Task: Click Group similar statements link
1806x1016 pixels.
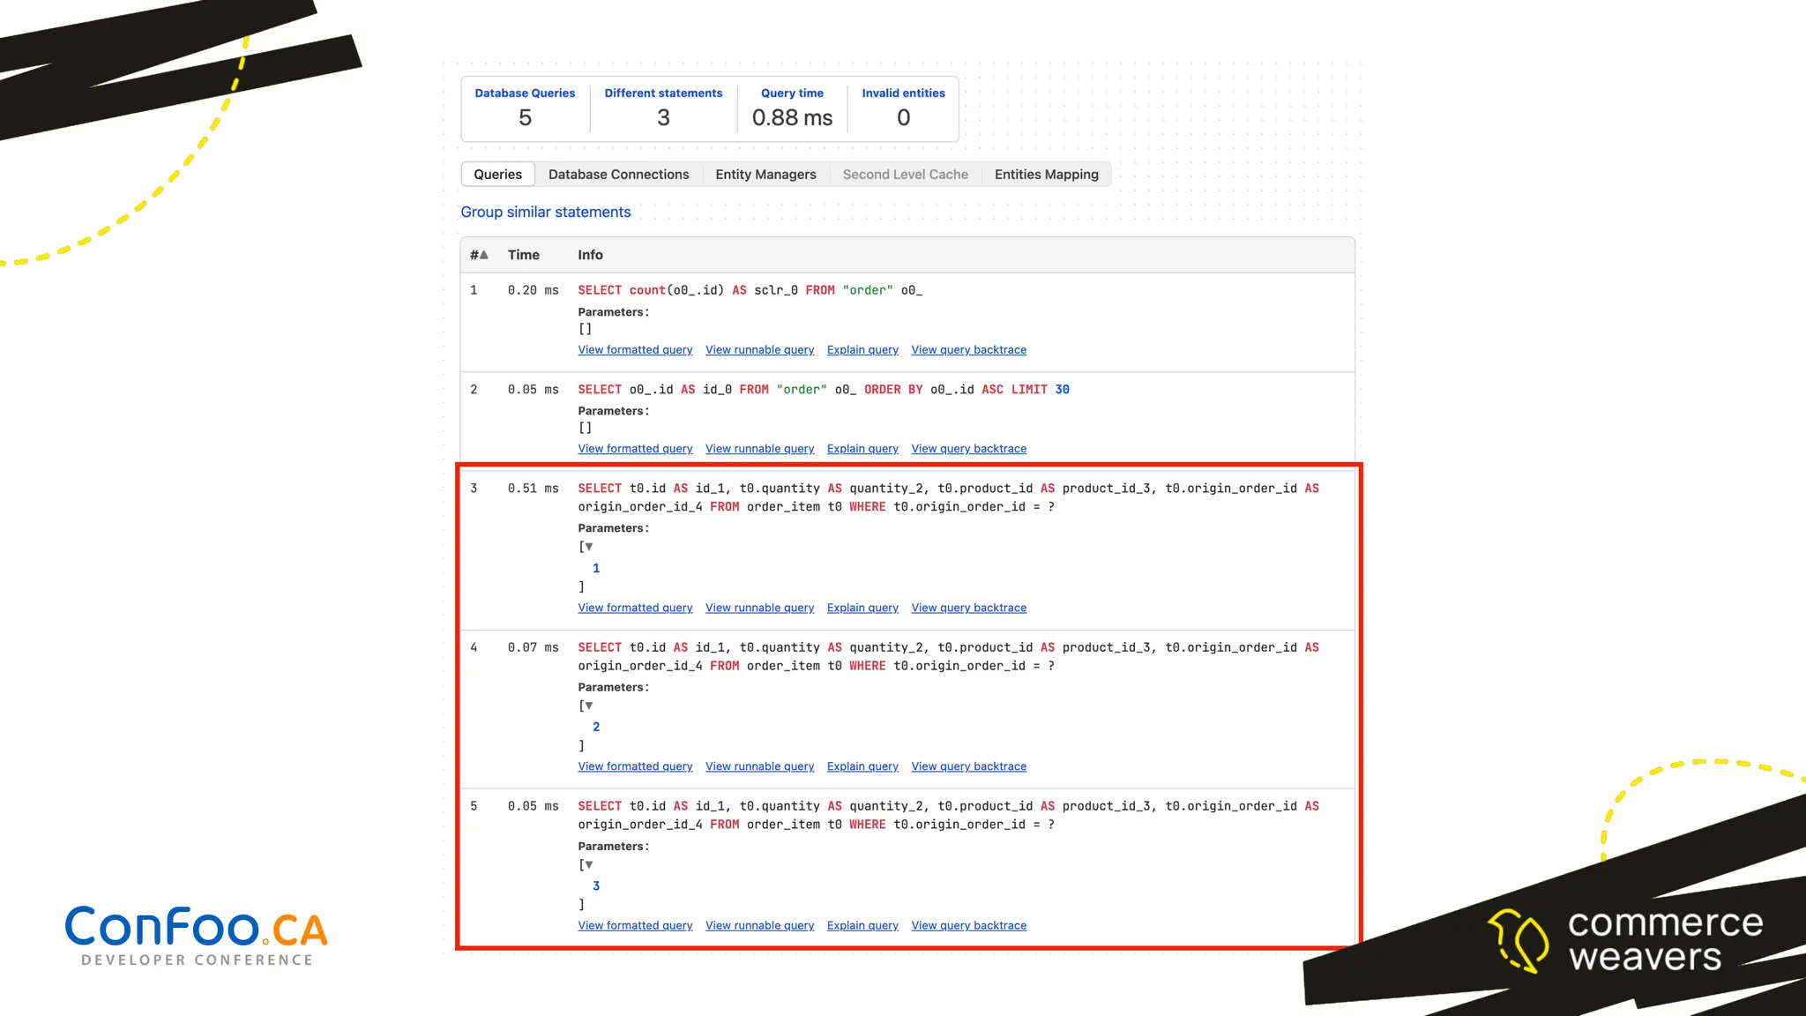Action: point(545,212)
